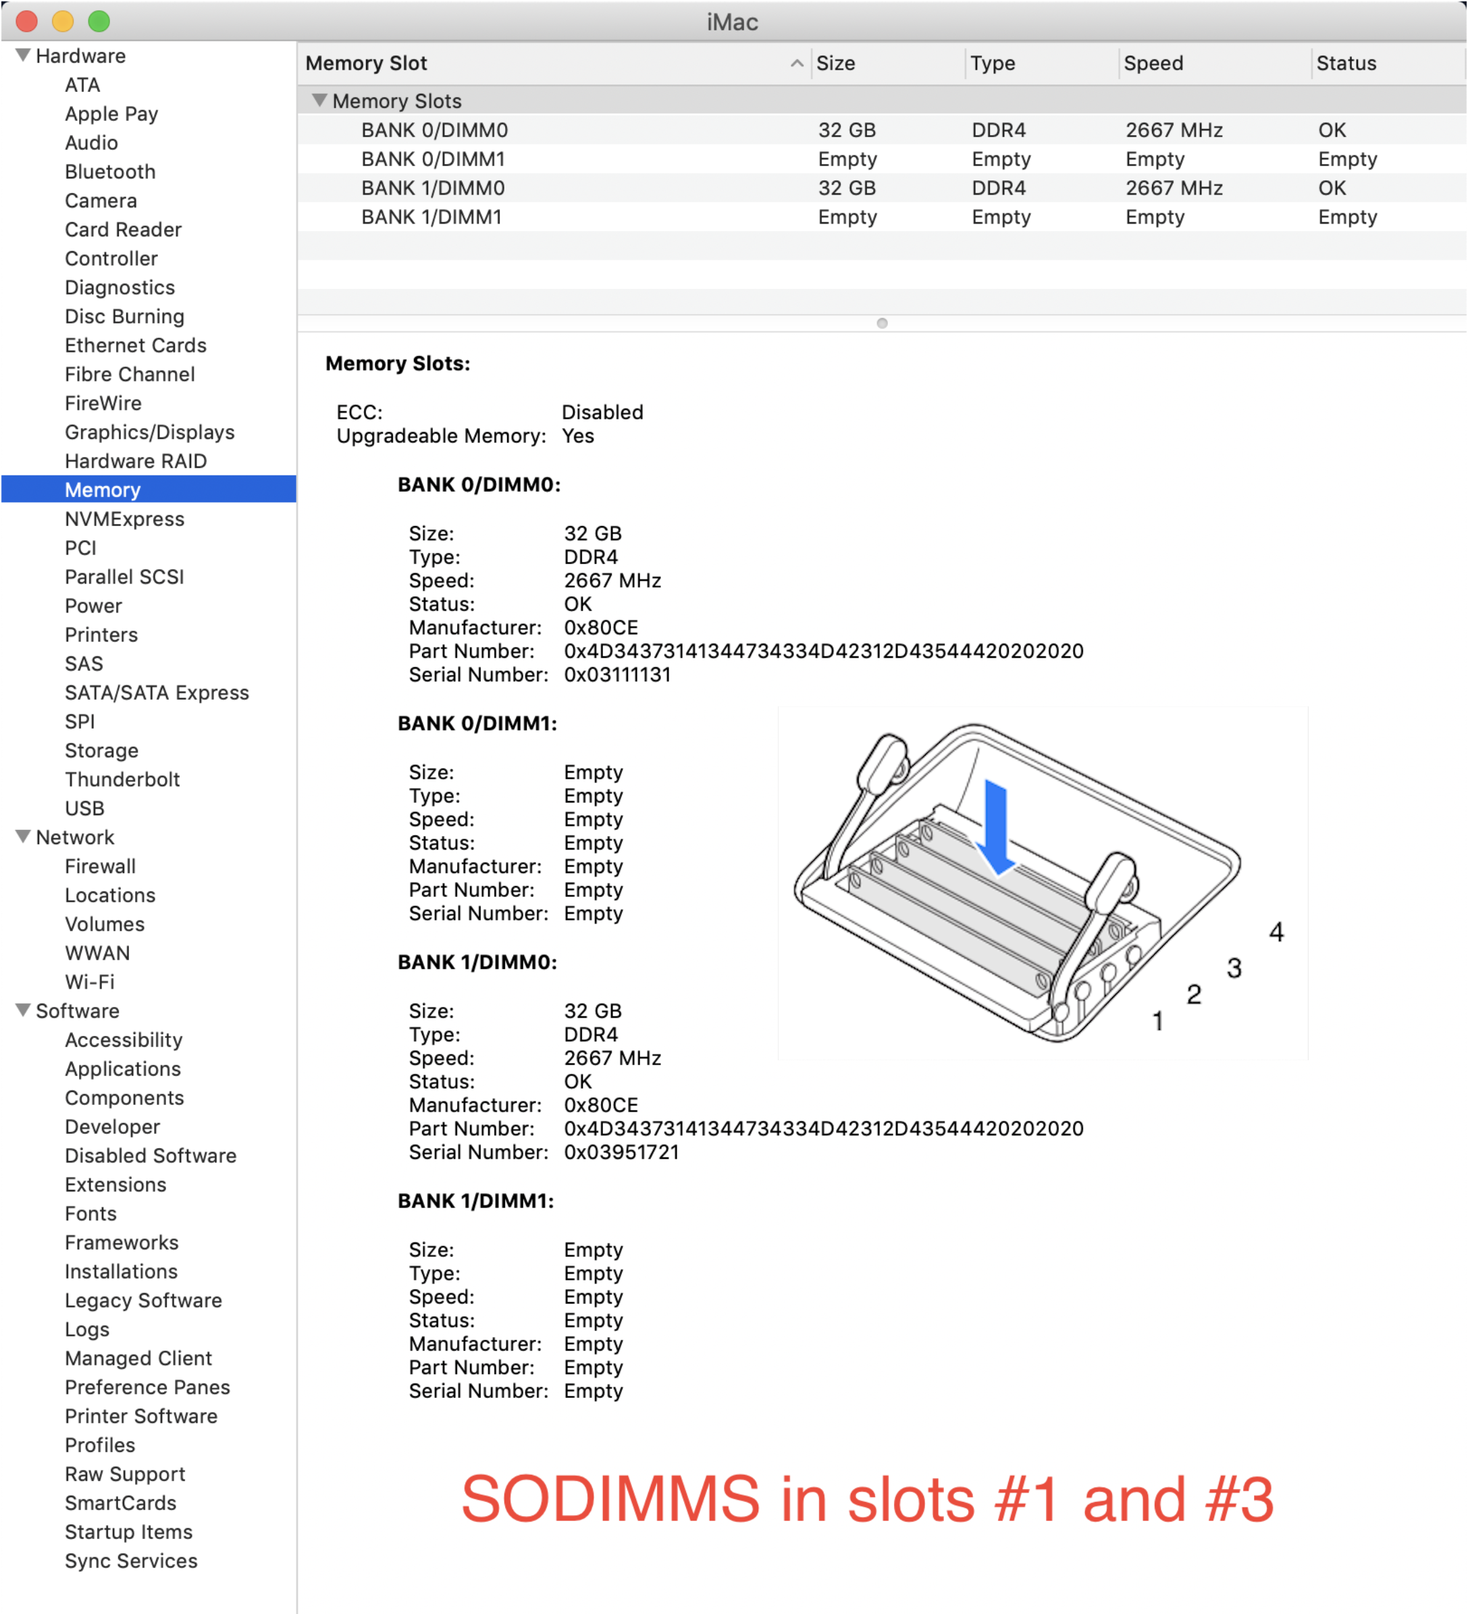This screenshot has width=1468, height=1614.
Task: Select Startup Items in the sidebar
Action: [129, 1532]
